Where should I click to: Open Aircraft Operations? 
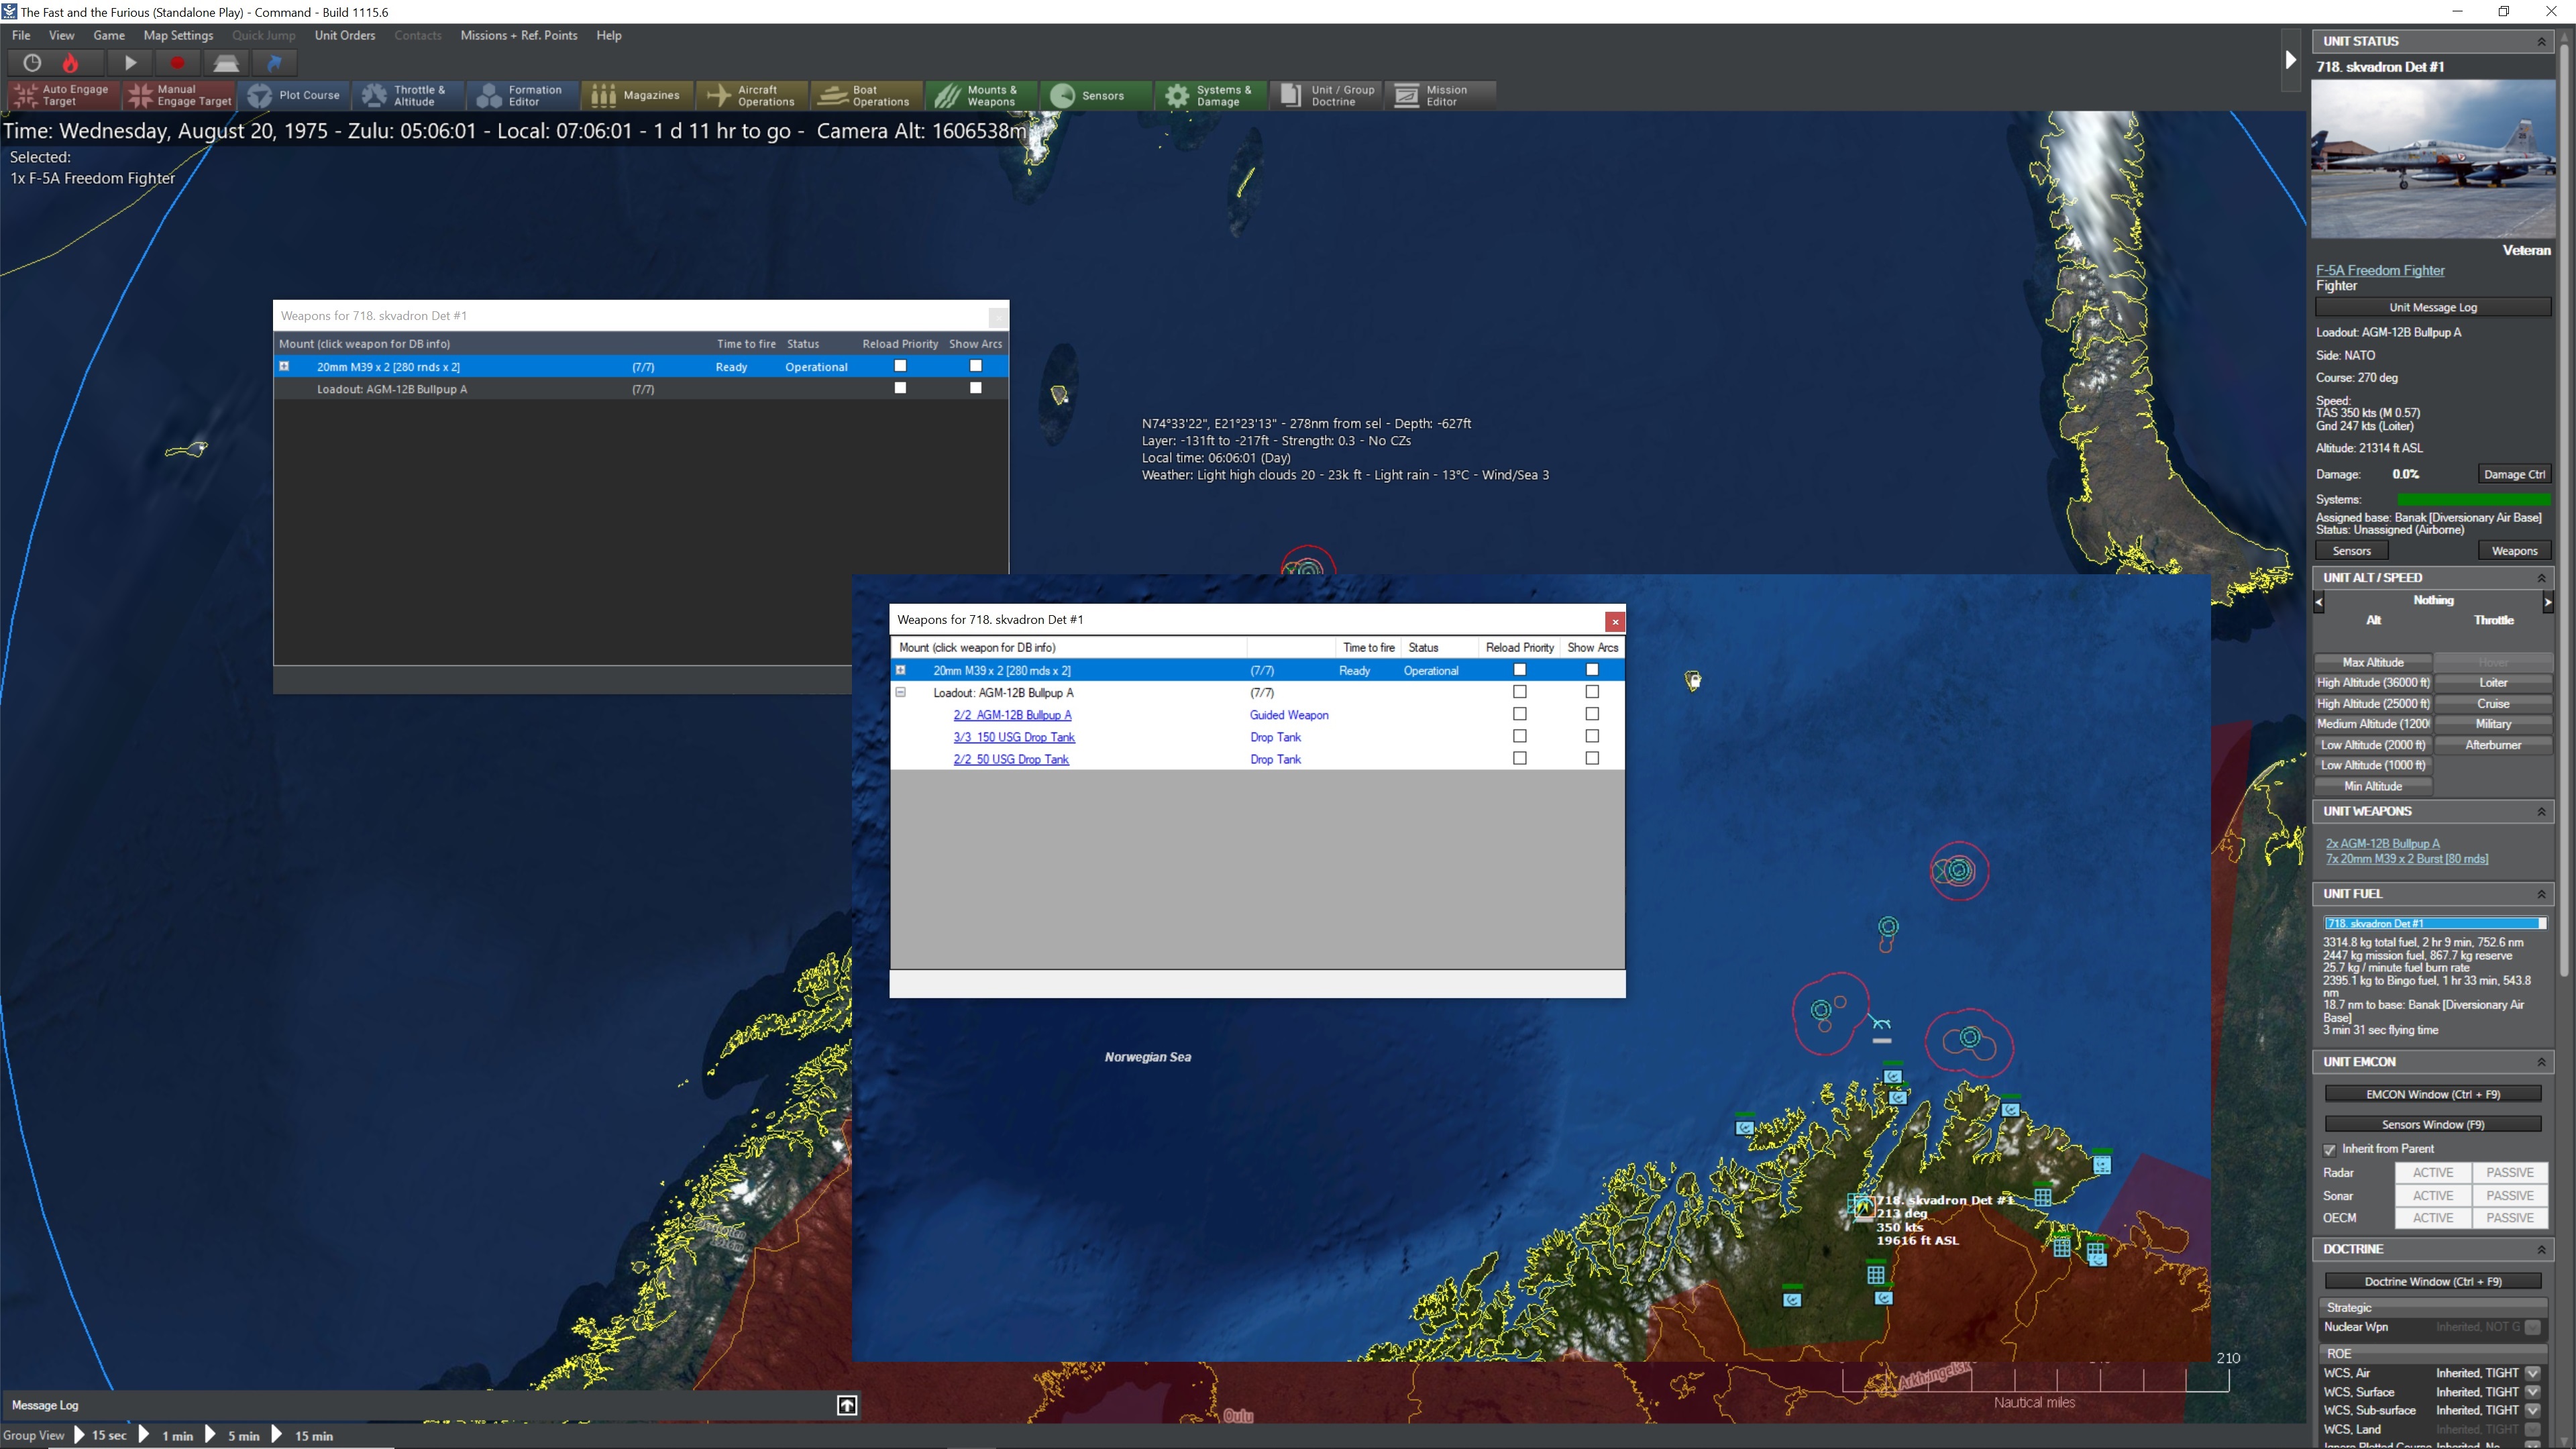coord(753,95)
